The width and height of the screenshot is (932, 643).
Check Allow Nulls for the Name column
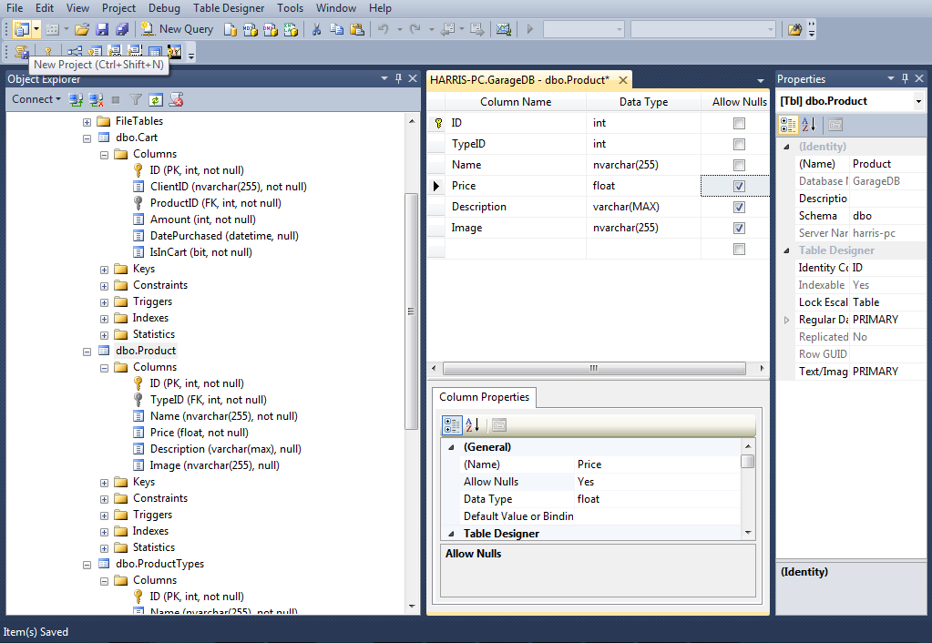point(739,165)
